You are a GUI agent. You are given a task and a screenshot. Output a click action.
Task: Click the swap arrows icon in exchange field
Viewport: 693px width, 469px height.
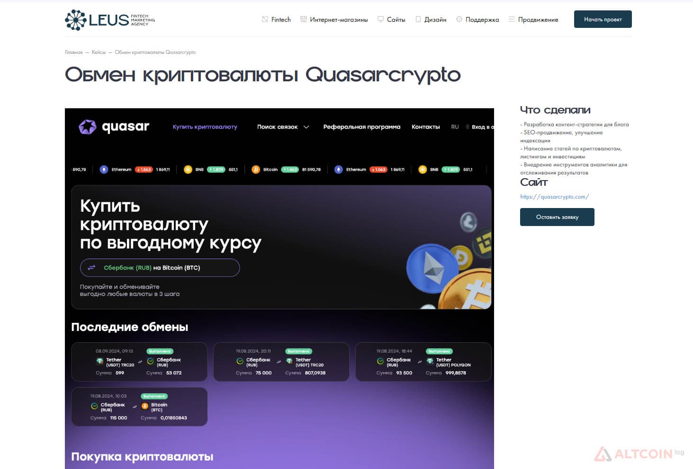point(92,268)
